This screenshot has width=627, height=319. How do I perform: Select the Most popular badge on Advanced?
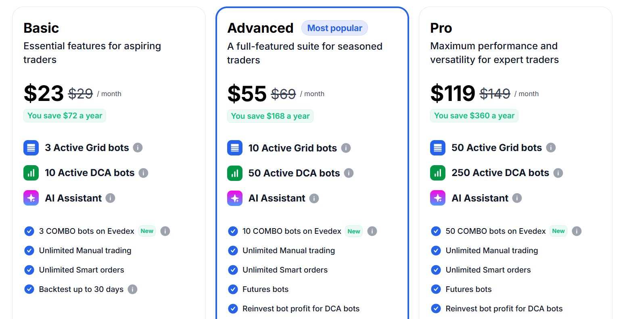pyautogui.click(x=334, y=27)
